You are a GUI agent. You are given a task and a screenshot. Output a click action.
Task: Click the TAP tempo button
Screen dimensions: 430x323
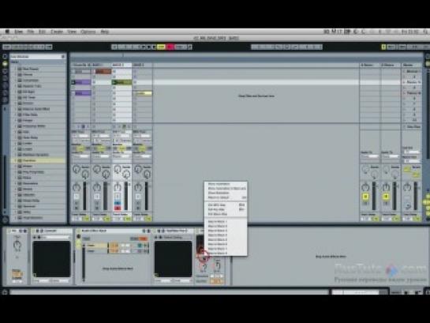tap(6, 47)
